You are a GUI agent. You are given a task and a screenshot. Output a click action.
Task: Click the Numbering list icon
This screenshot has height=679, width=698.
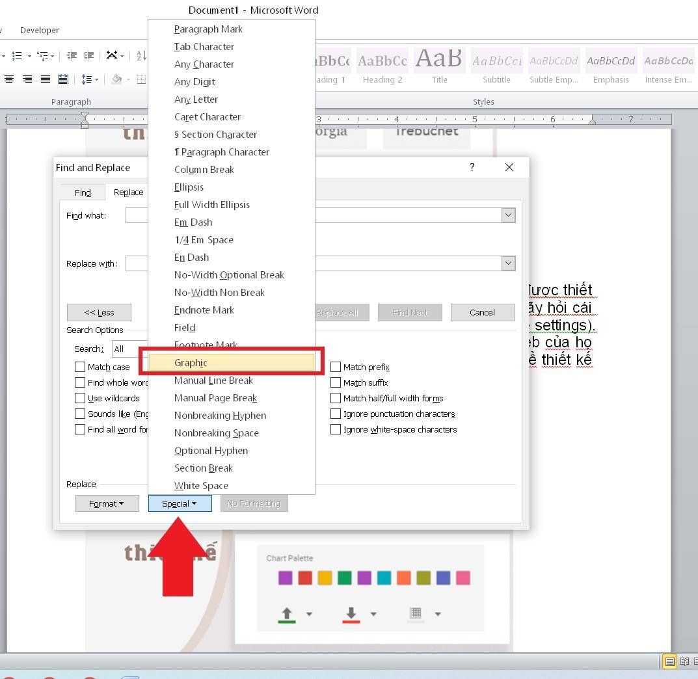coord(17,56)
